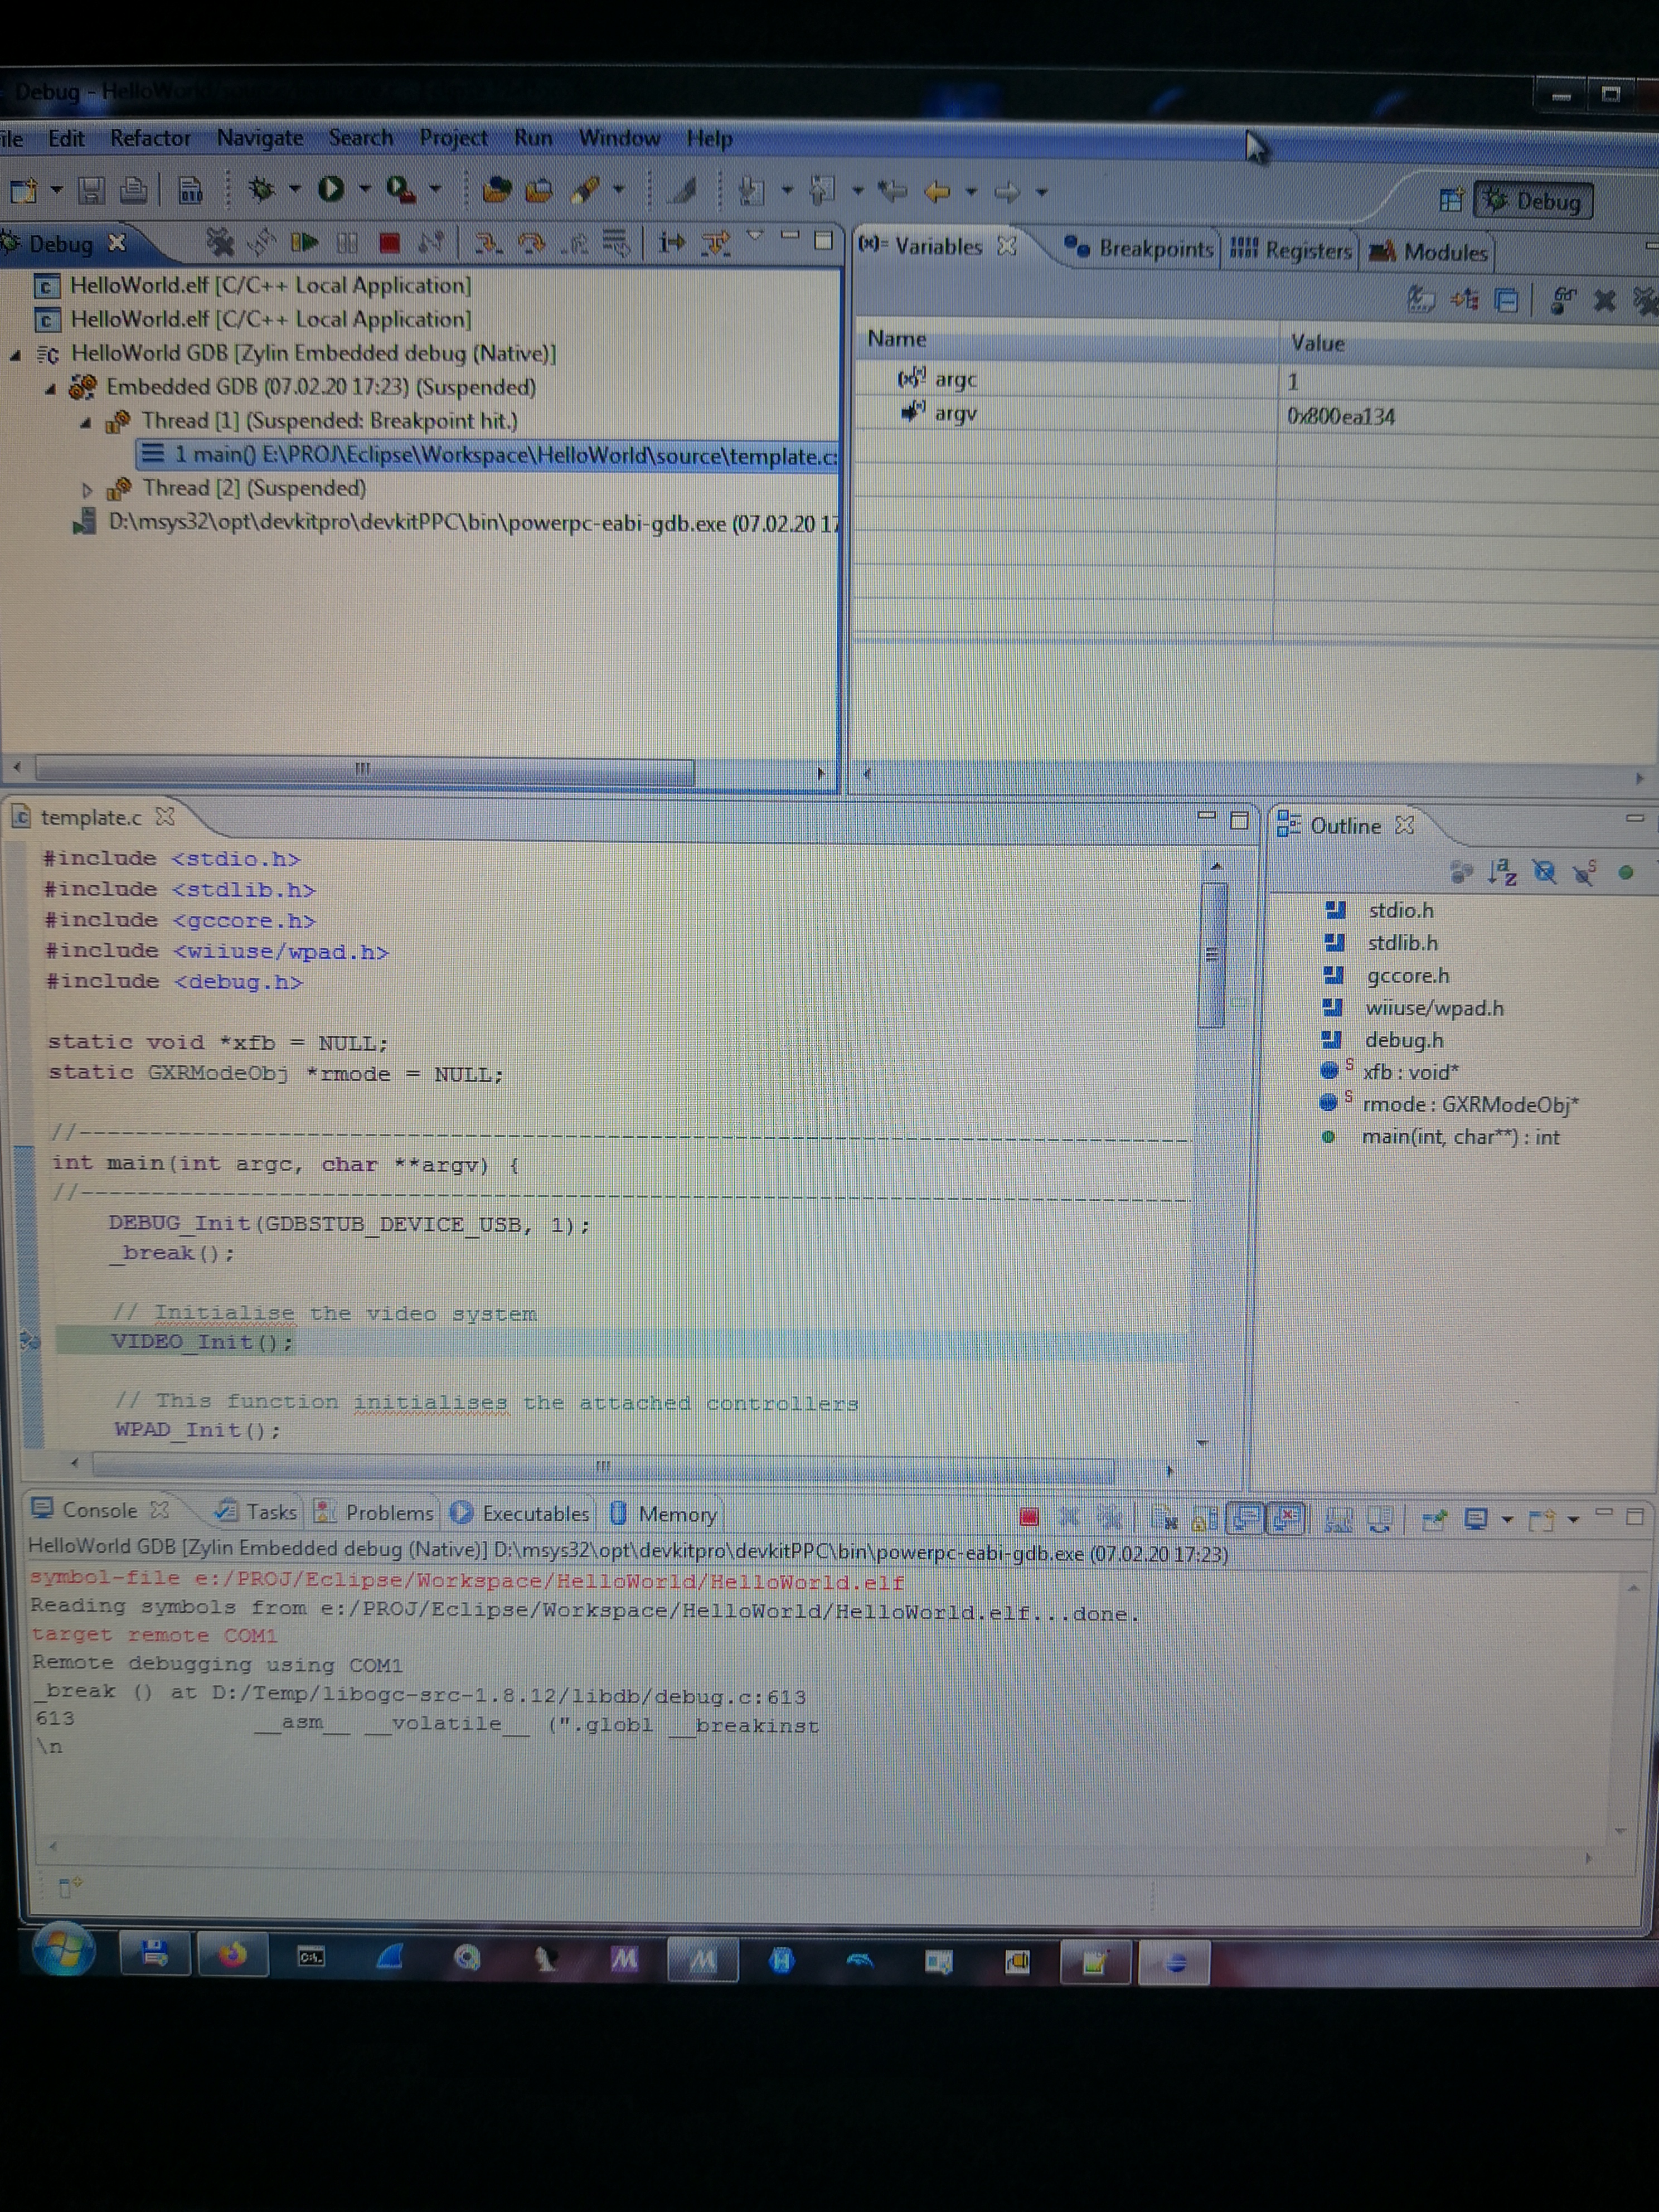Open the Refactor menu
This screenshot has height=2212, width=1659.
(150, 138)
